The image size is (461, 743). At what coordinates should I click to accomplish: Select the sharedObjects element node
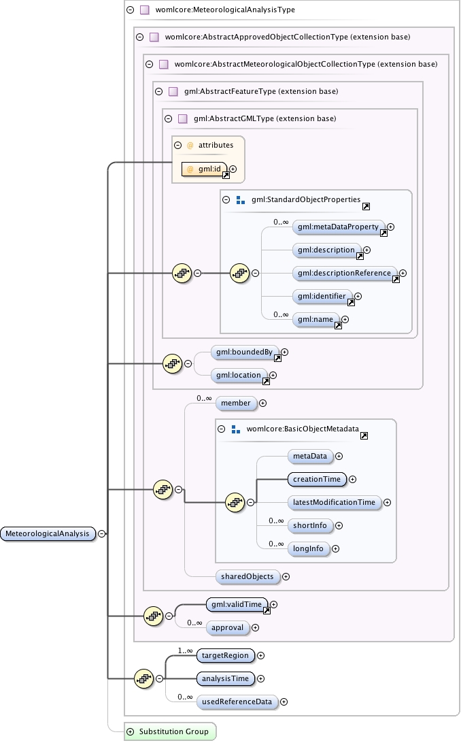click(x=247, y=577)
